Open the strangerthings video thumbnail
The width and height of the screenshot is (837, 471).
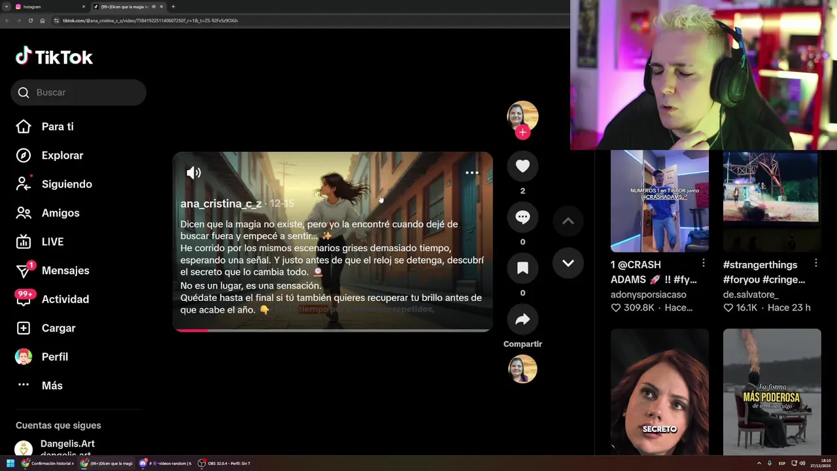pos(772,201)
